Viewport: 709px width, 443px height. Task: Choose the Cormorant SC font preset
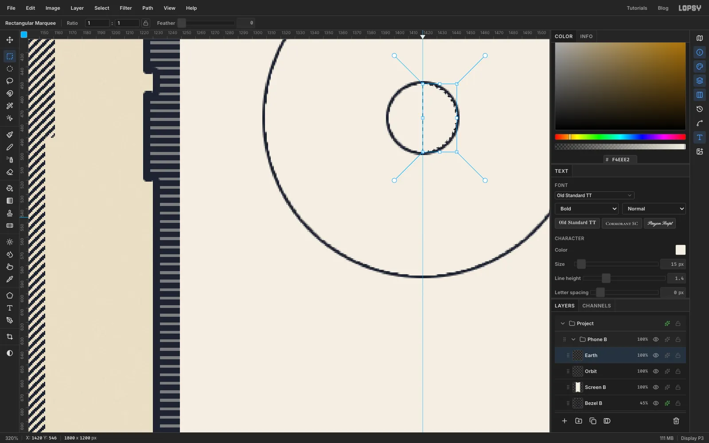click(x=622, y=223)
